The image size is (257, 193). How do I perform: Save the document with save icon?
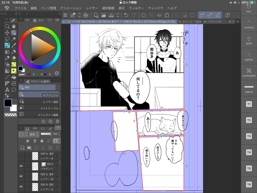[x=111, y=15]
